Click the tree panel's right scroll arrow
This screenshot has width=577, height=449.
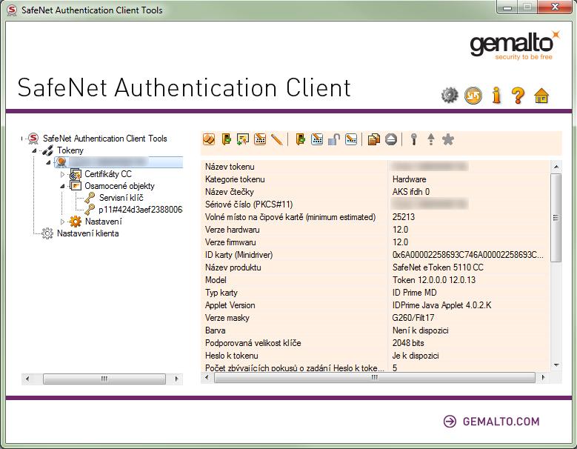point(177,379)
